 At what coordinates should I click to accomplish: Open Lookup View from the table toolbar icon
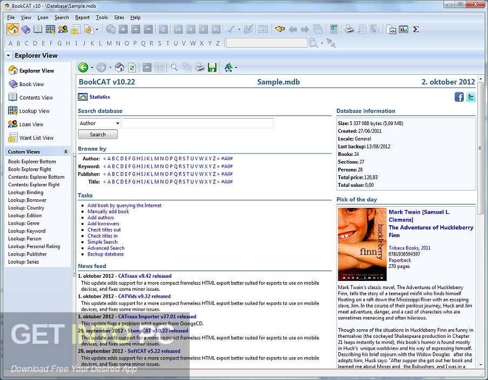tap(50, 29)
